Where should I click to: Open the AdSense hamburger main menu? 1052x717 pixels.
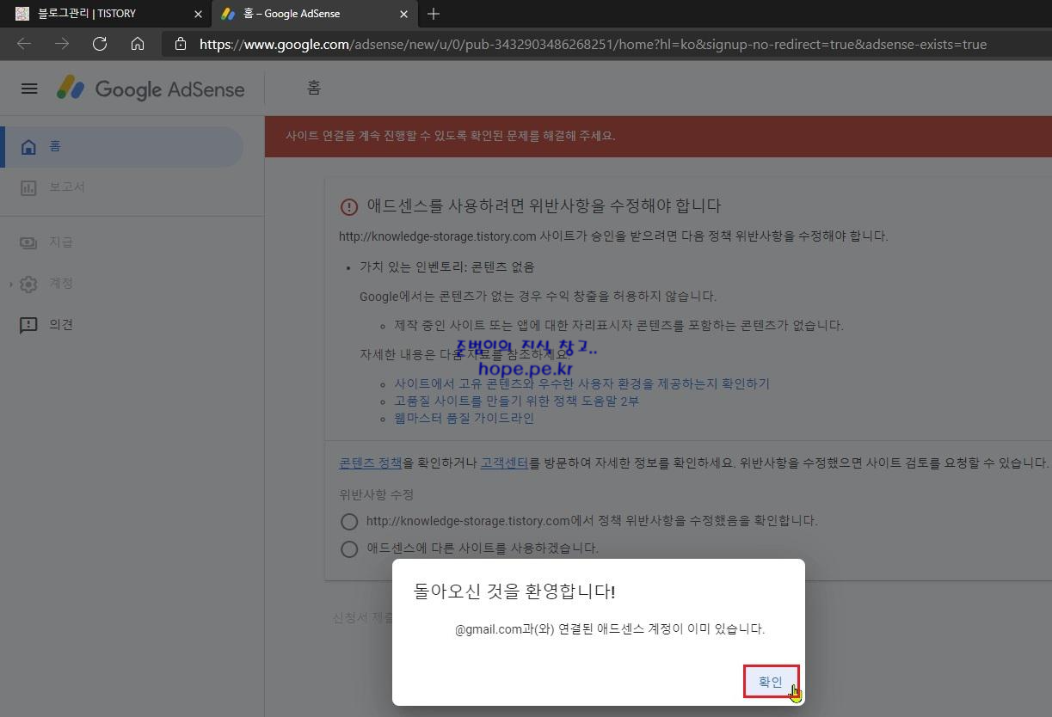point(29,89)
